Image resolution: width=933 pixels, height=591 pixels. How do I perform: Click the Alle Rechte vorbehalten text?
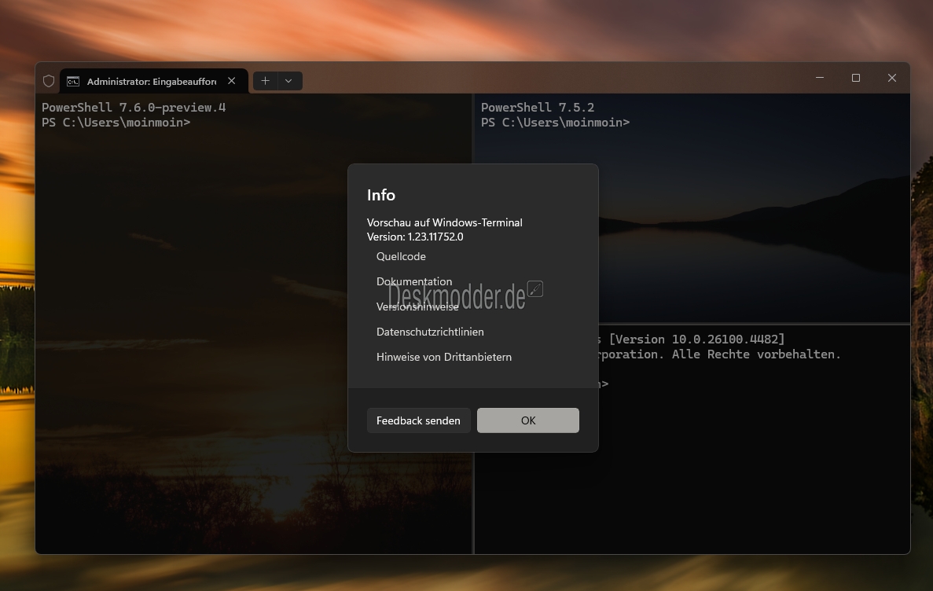point(756,354)
